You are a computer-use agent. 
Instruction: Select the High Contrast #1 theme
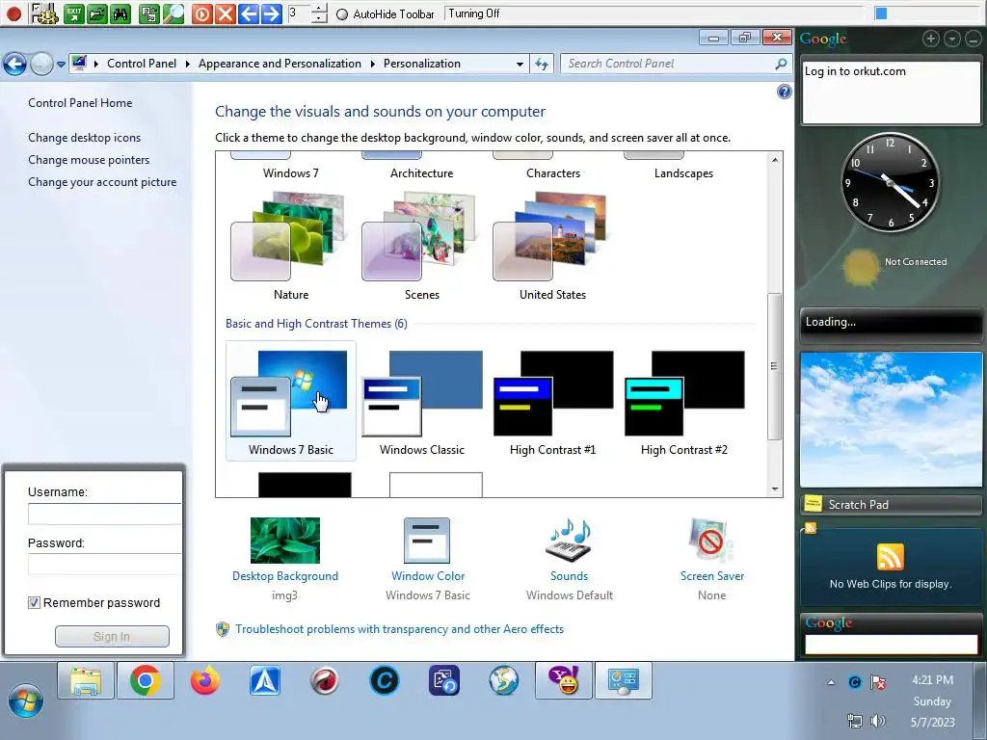(x=552, y=402)
